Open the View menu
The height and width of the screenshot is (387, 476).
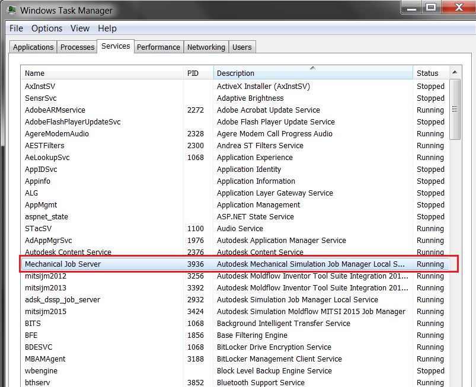[80, 28]
